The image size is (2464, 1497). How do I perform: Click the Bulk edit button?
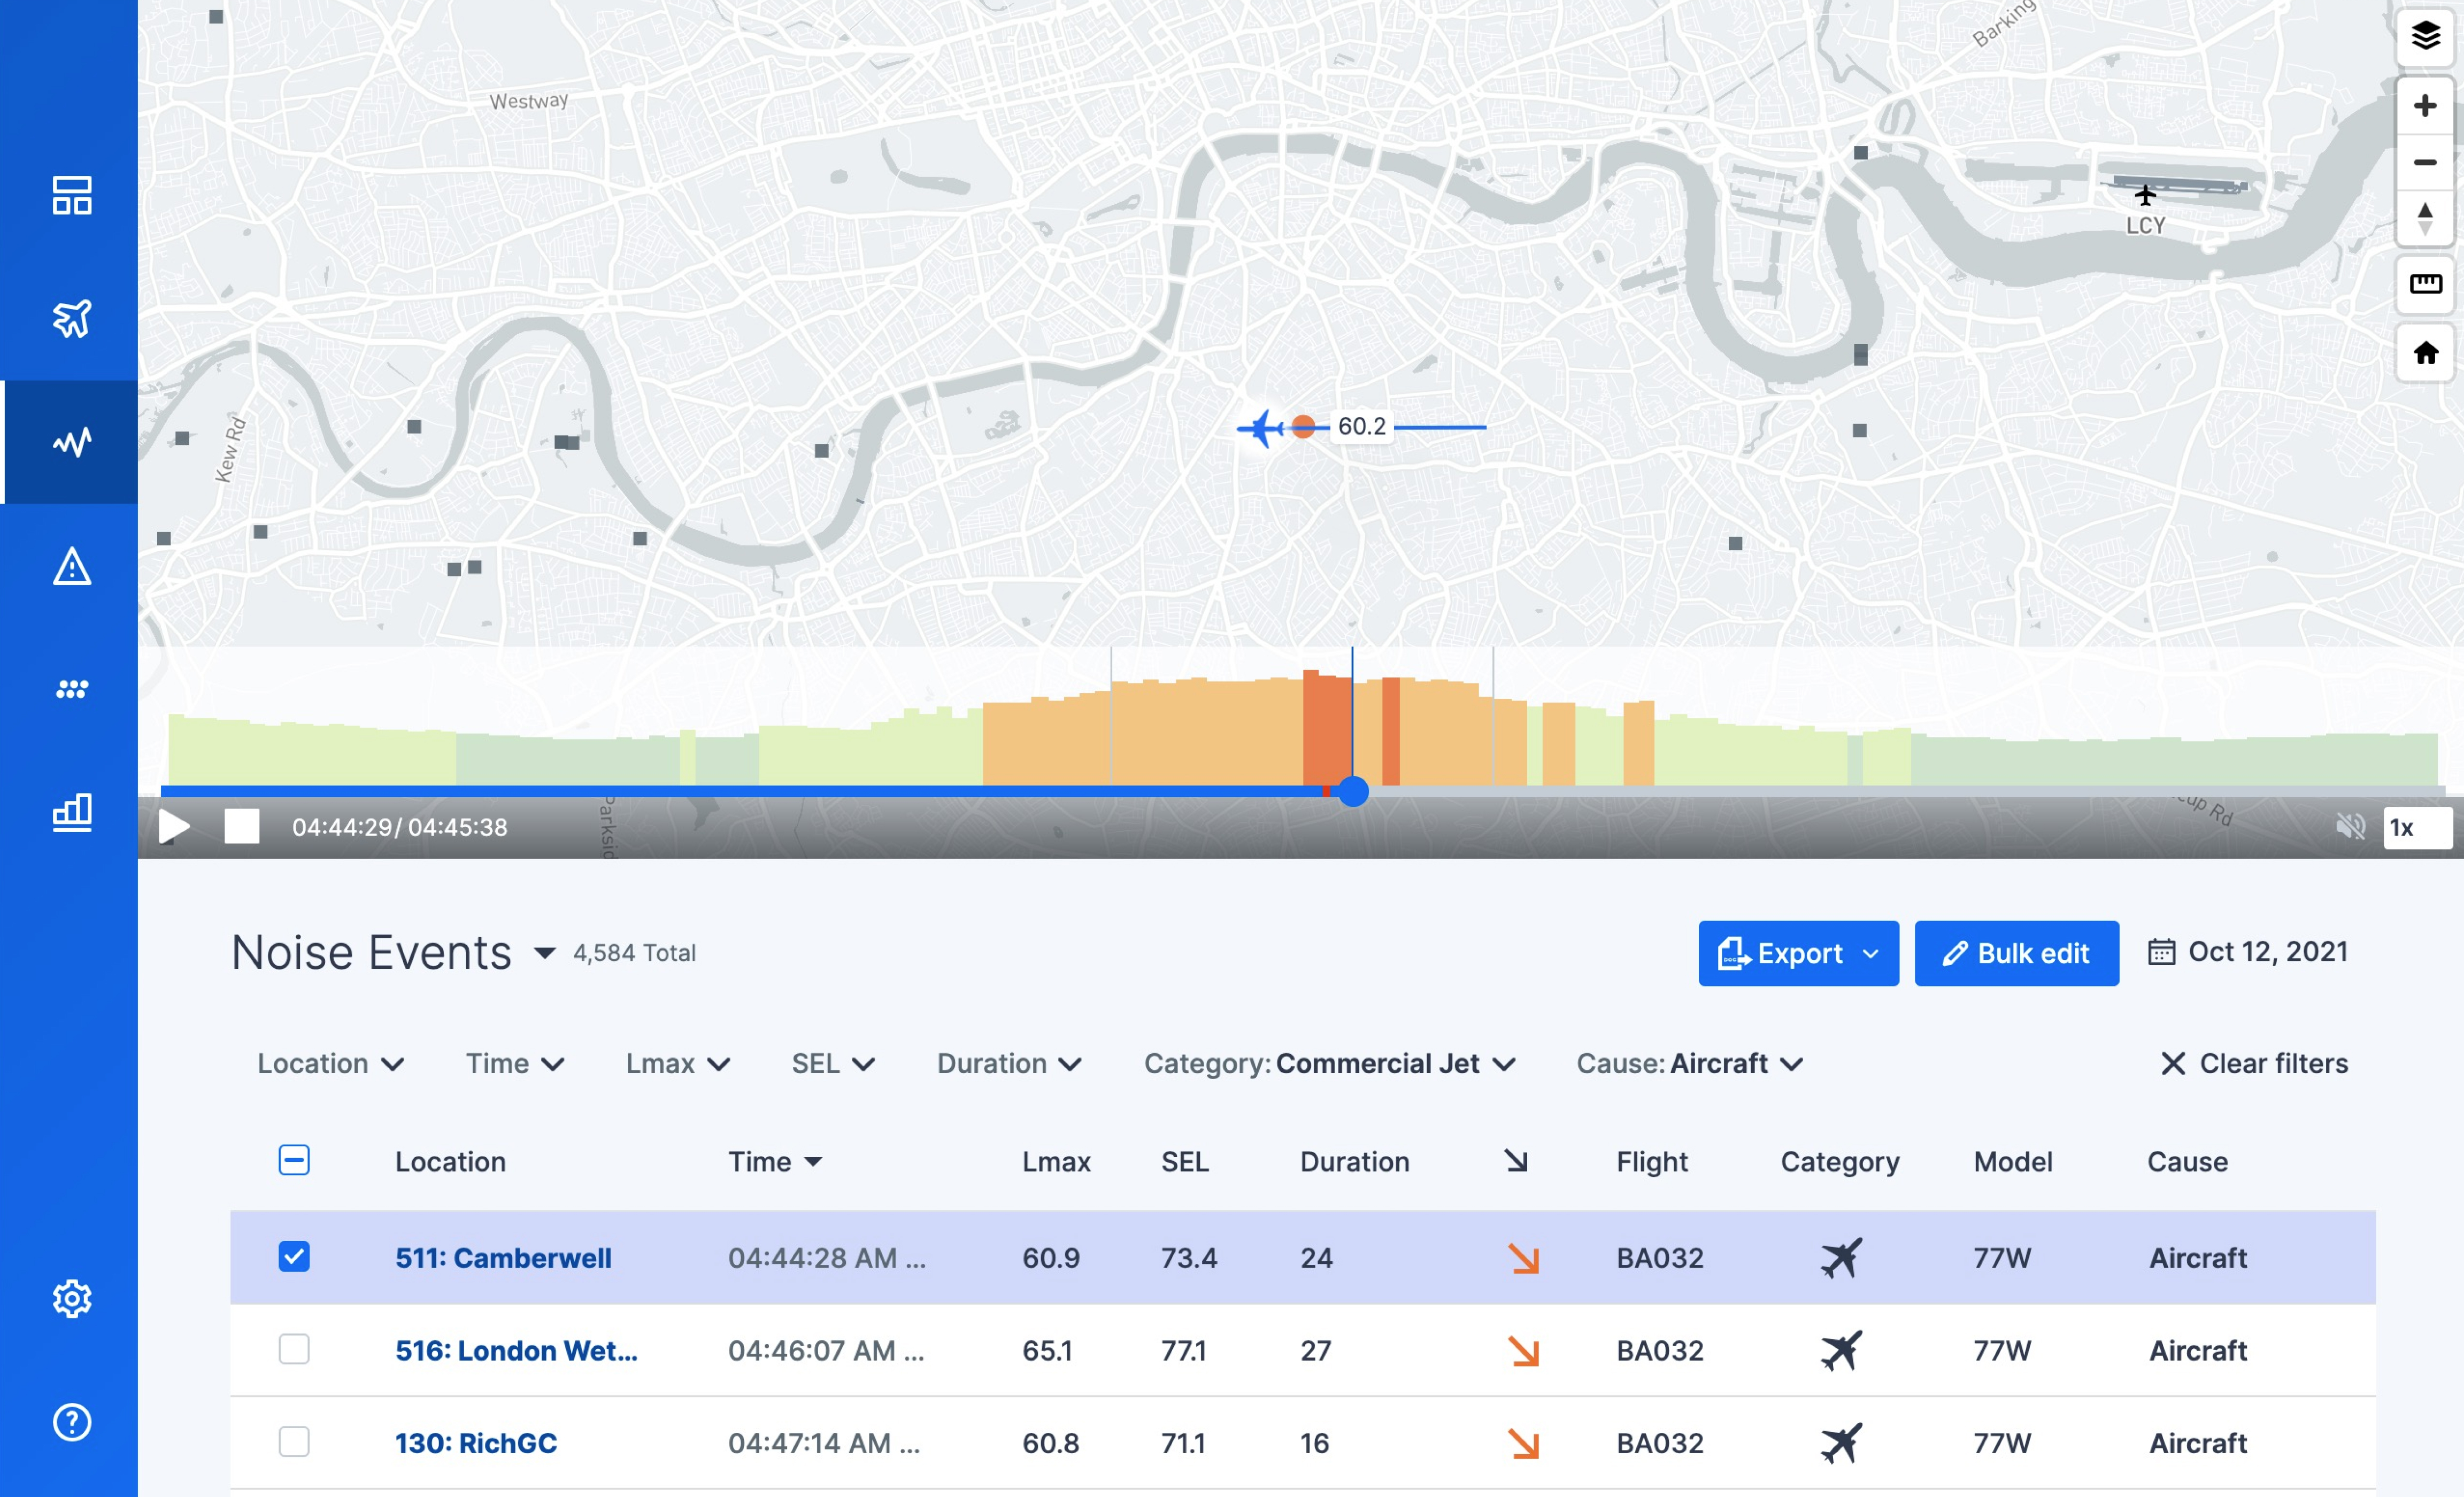(2015, 953)
